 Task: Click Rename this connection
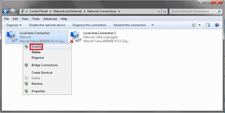tap(130, 25)
